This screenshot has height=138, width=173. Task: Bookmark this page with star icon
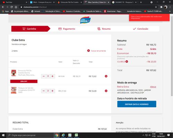[156, 7]
